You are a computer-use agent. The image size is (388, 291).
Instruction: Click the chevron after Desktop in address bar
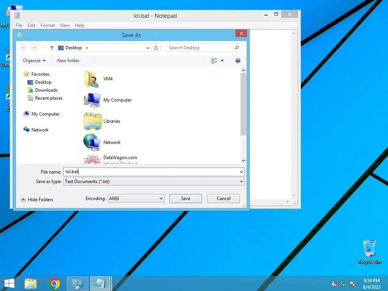87,48
